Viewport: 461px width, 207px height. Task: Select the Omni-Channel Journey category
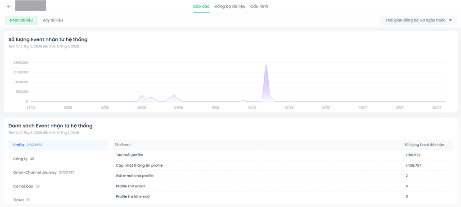pyautogui.click(x=58, y=172)
